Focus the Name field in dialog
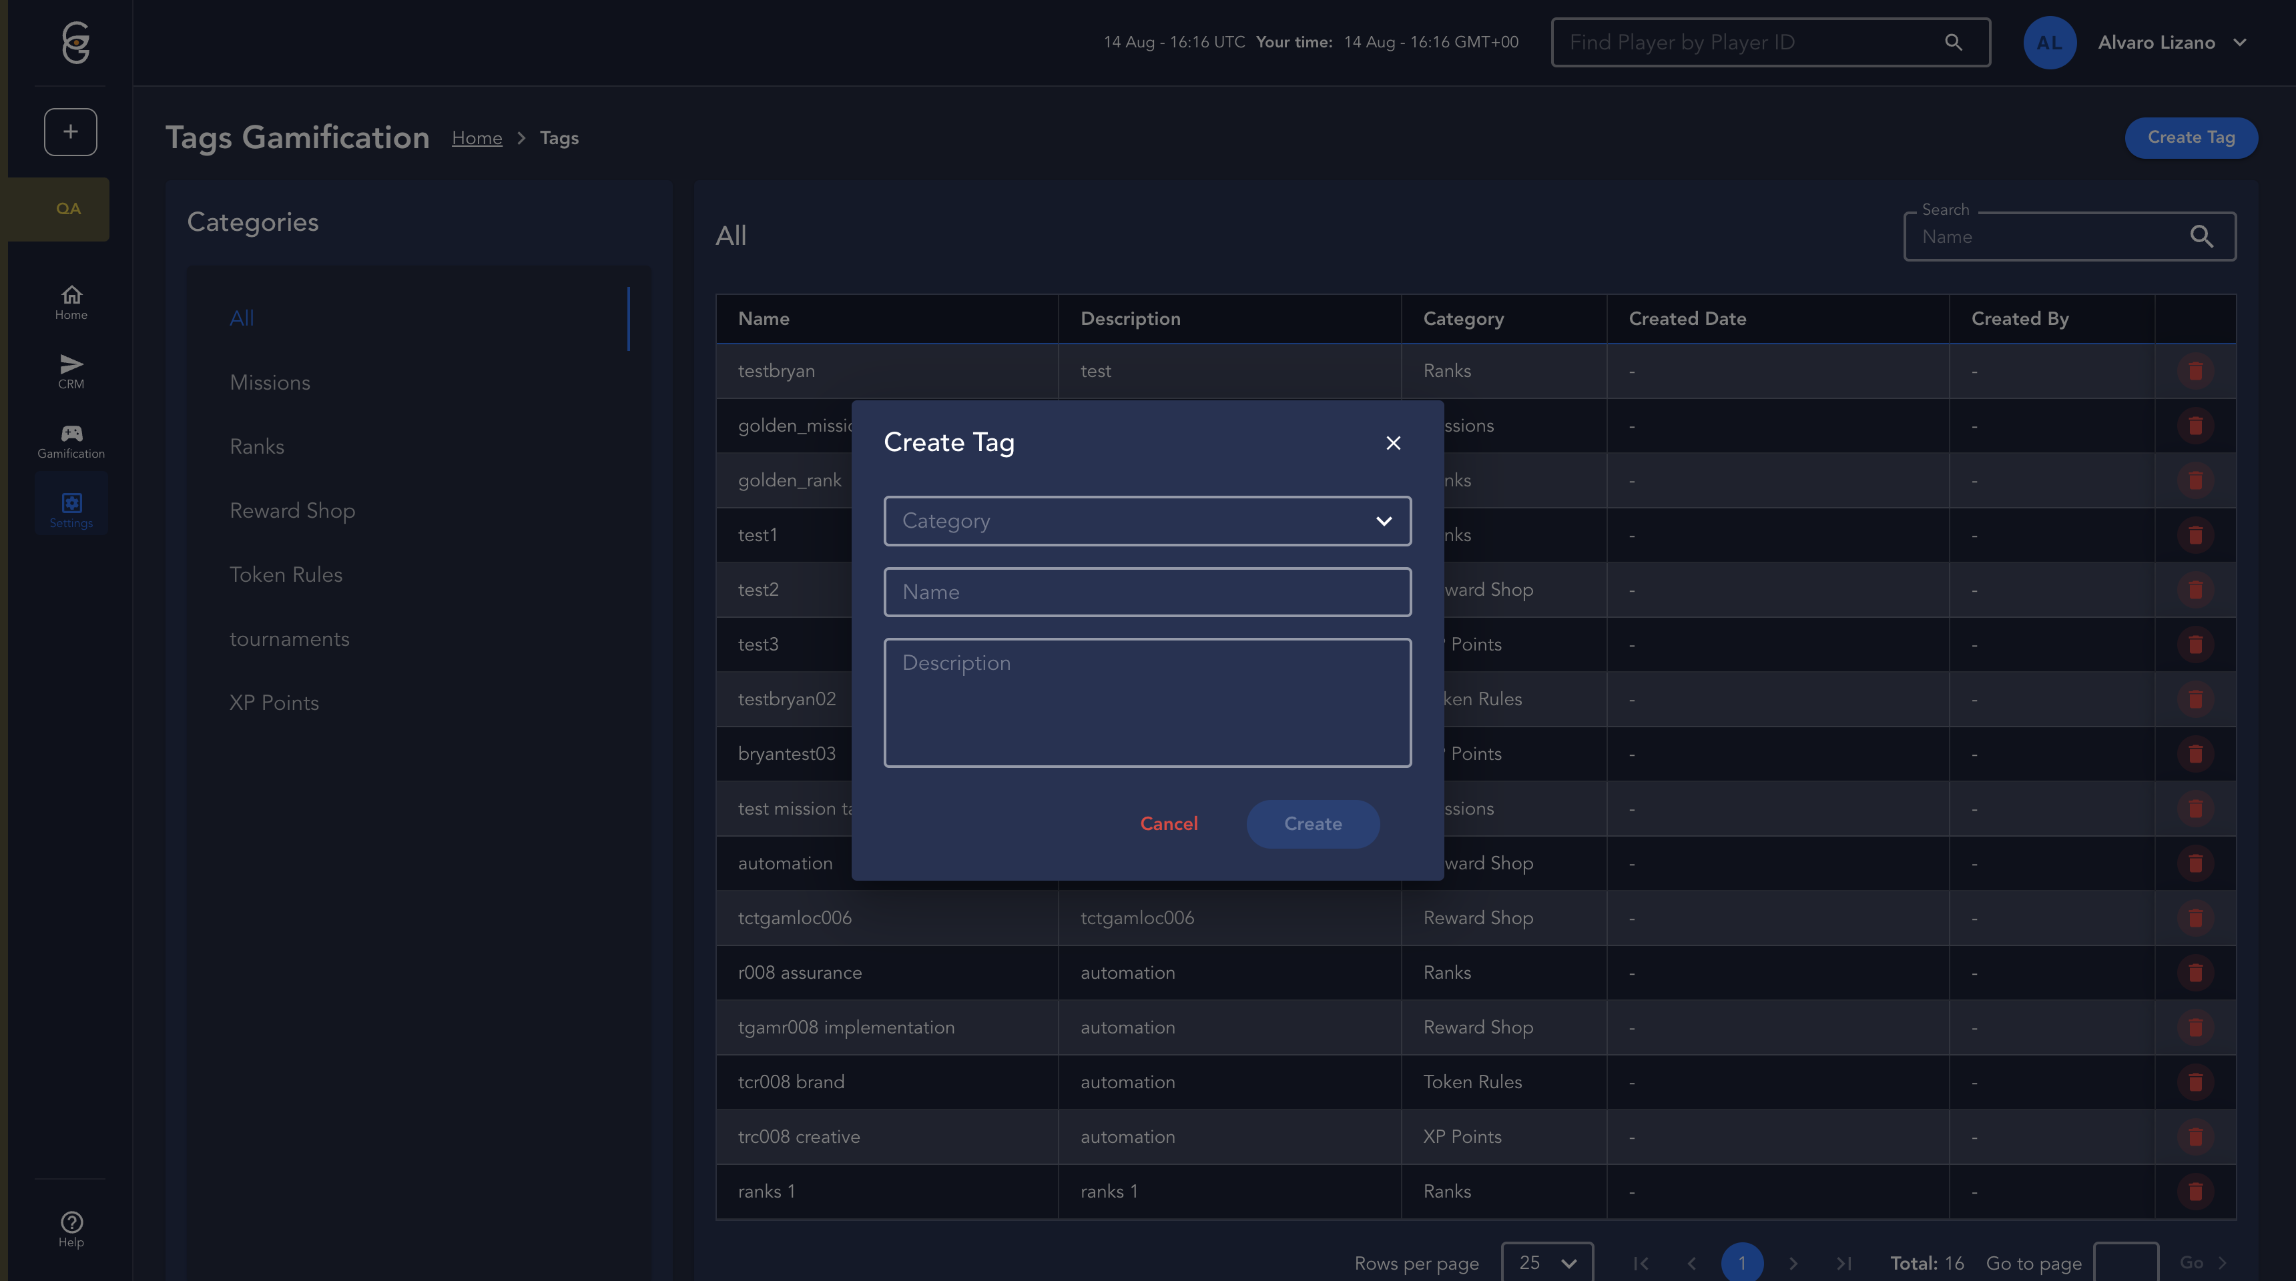 click(1147, 592)
